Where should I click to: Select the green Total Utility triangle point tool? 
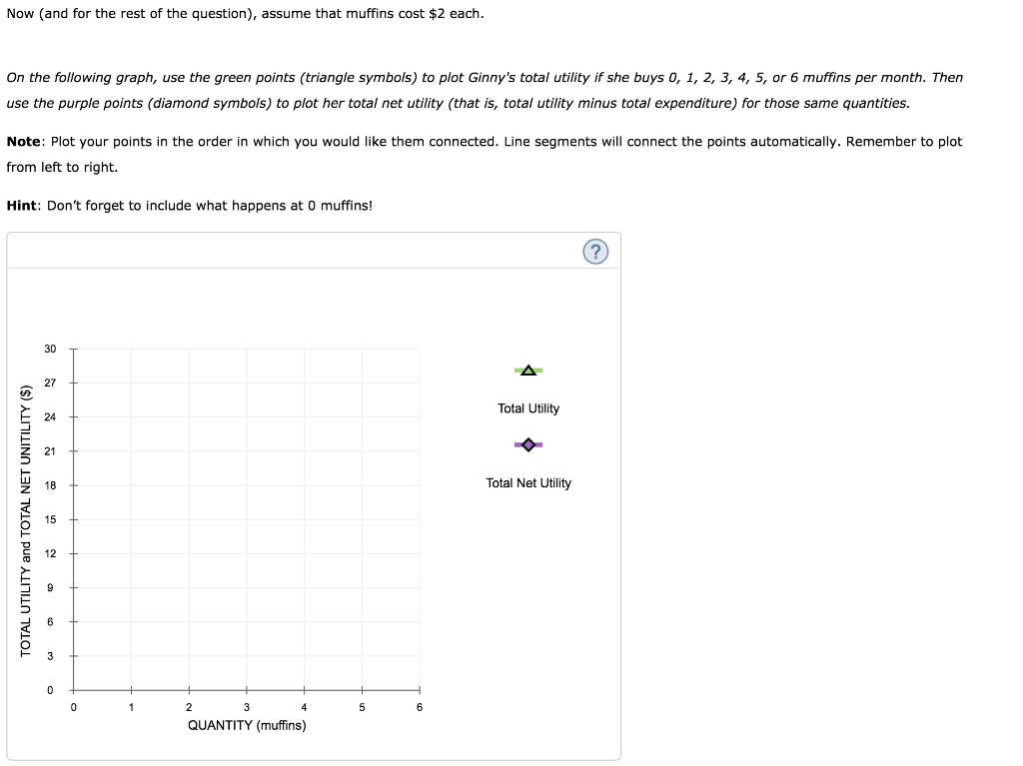pyautogui.click(x=527, y=370)
